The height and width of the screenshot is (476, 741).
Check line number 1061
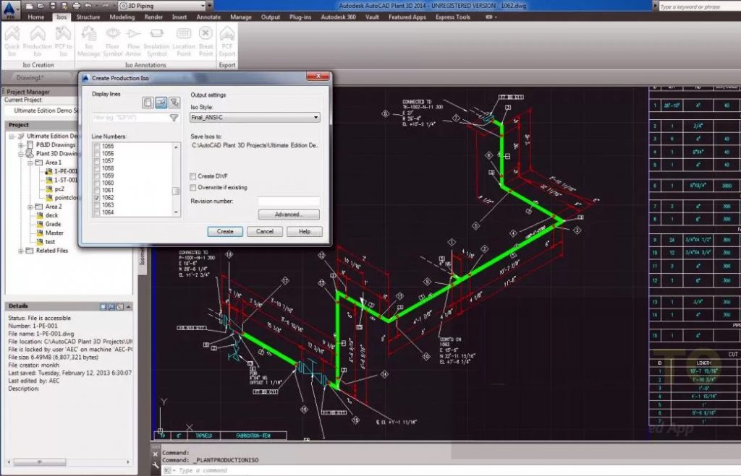[x=97, y=190]
